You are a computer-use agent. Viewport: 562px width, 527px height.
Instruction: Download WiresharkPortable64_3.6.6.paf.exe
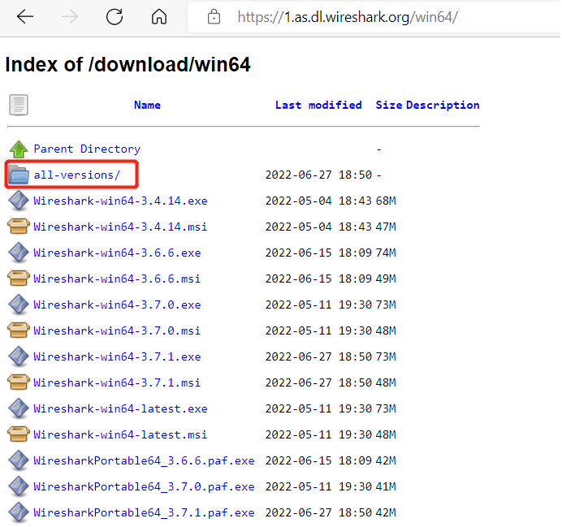click(144, 460)
